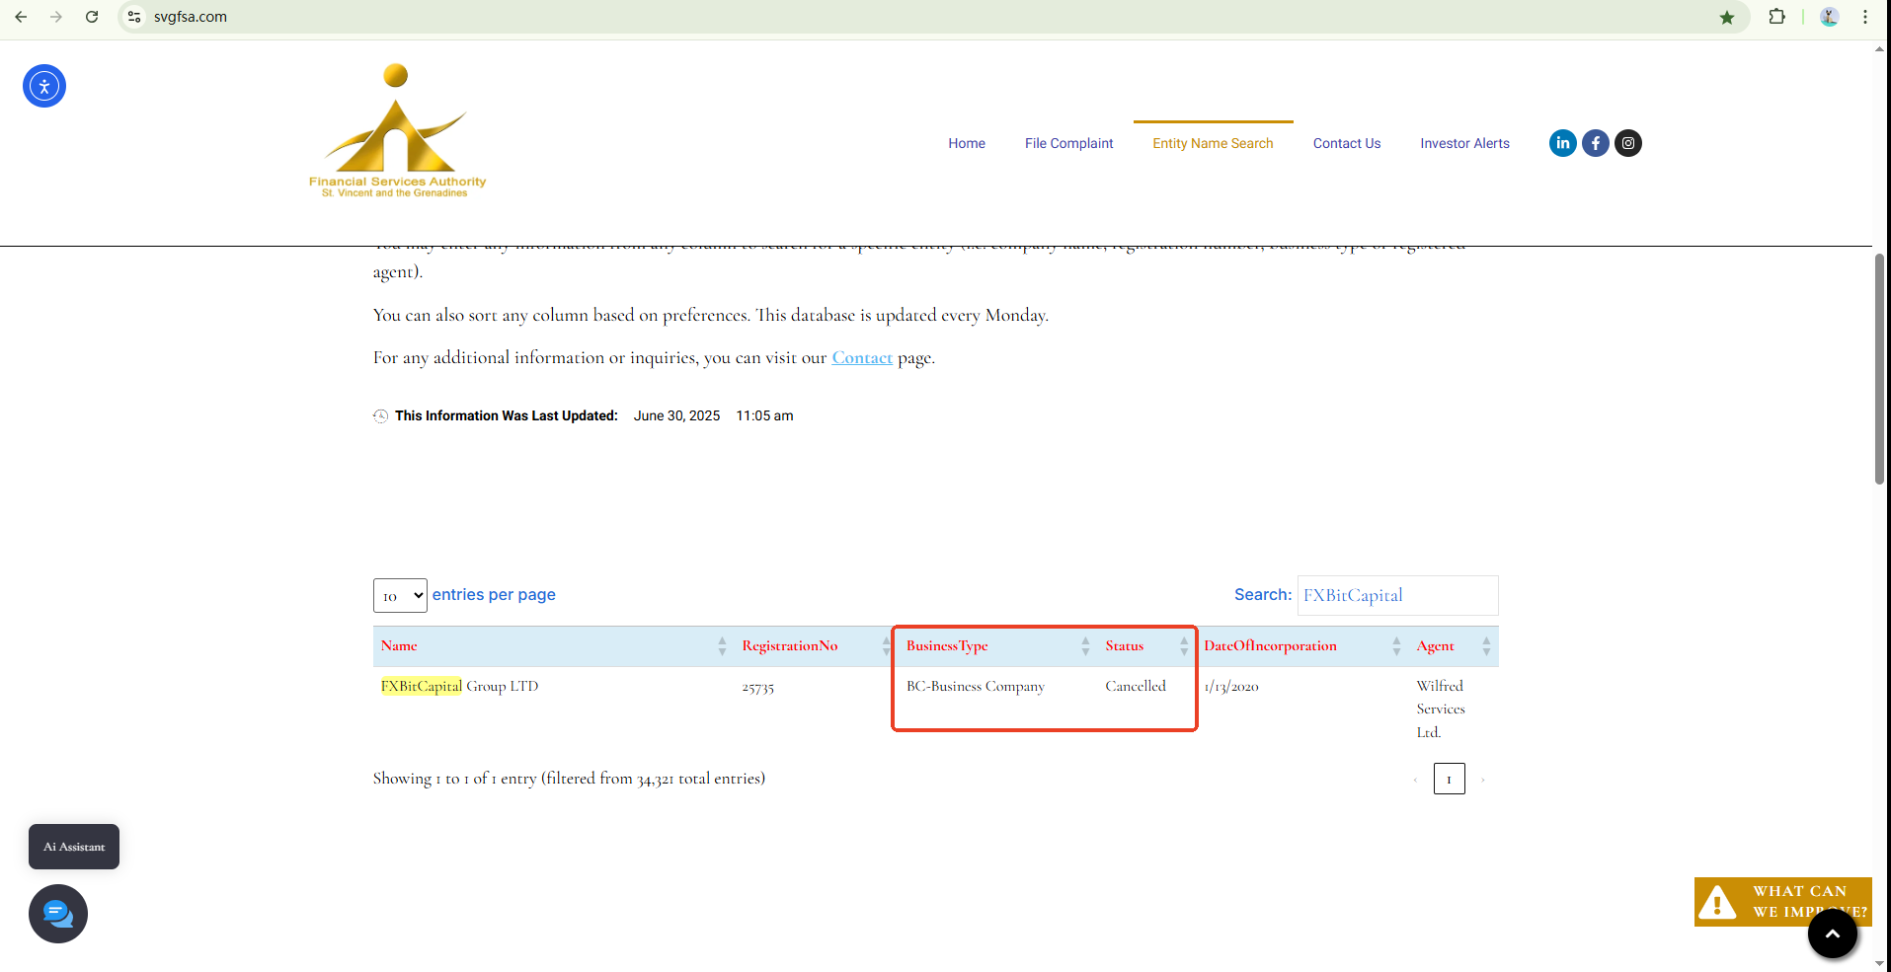Open the AI Assistant chat bubble

[x=58, y=914]
